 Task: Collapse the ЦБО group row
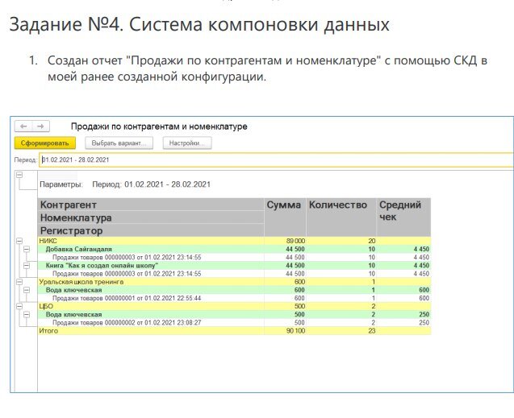click(x=19, y=307)
